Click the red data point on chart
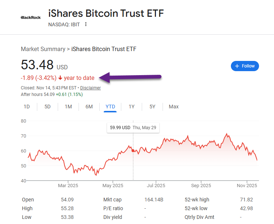Viewport: 274px width, 224px height. coord(133,151)
